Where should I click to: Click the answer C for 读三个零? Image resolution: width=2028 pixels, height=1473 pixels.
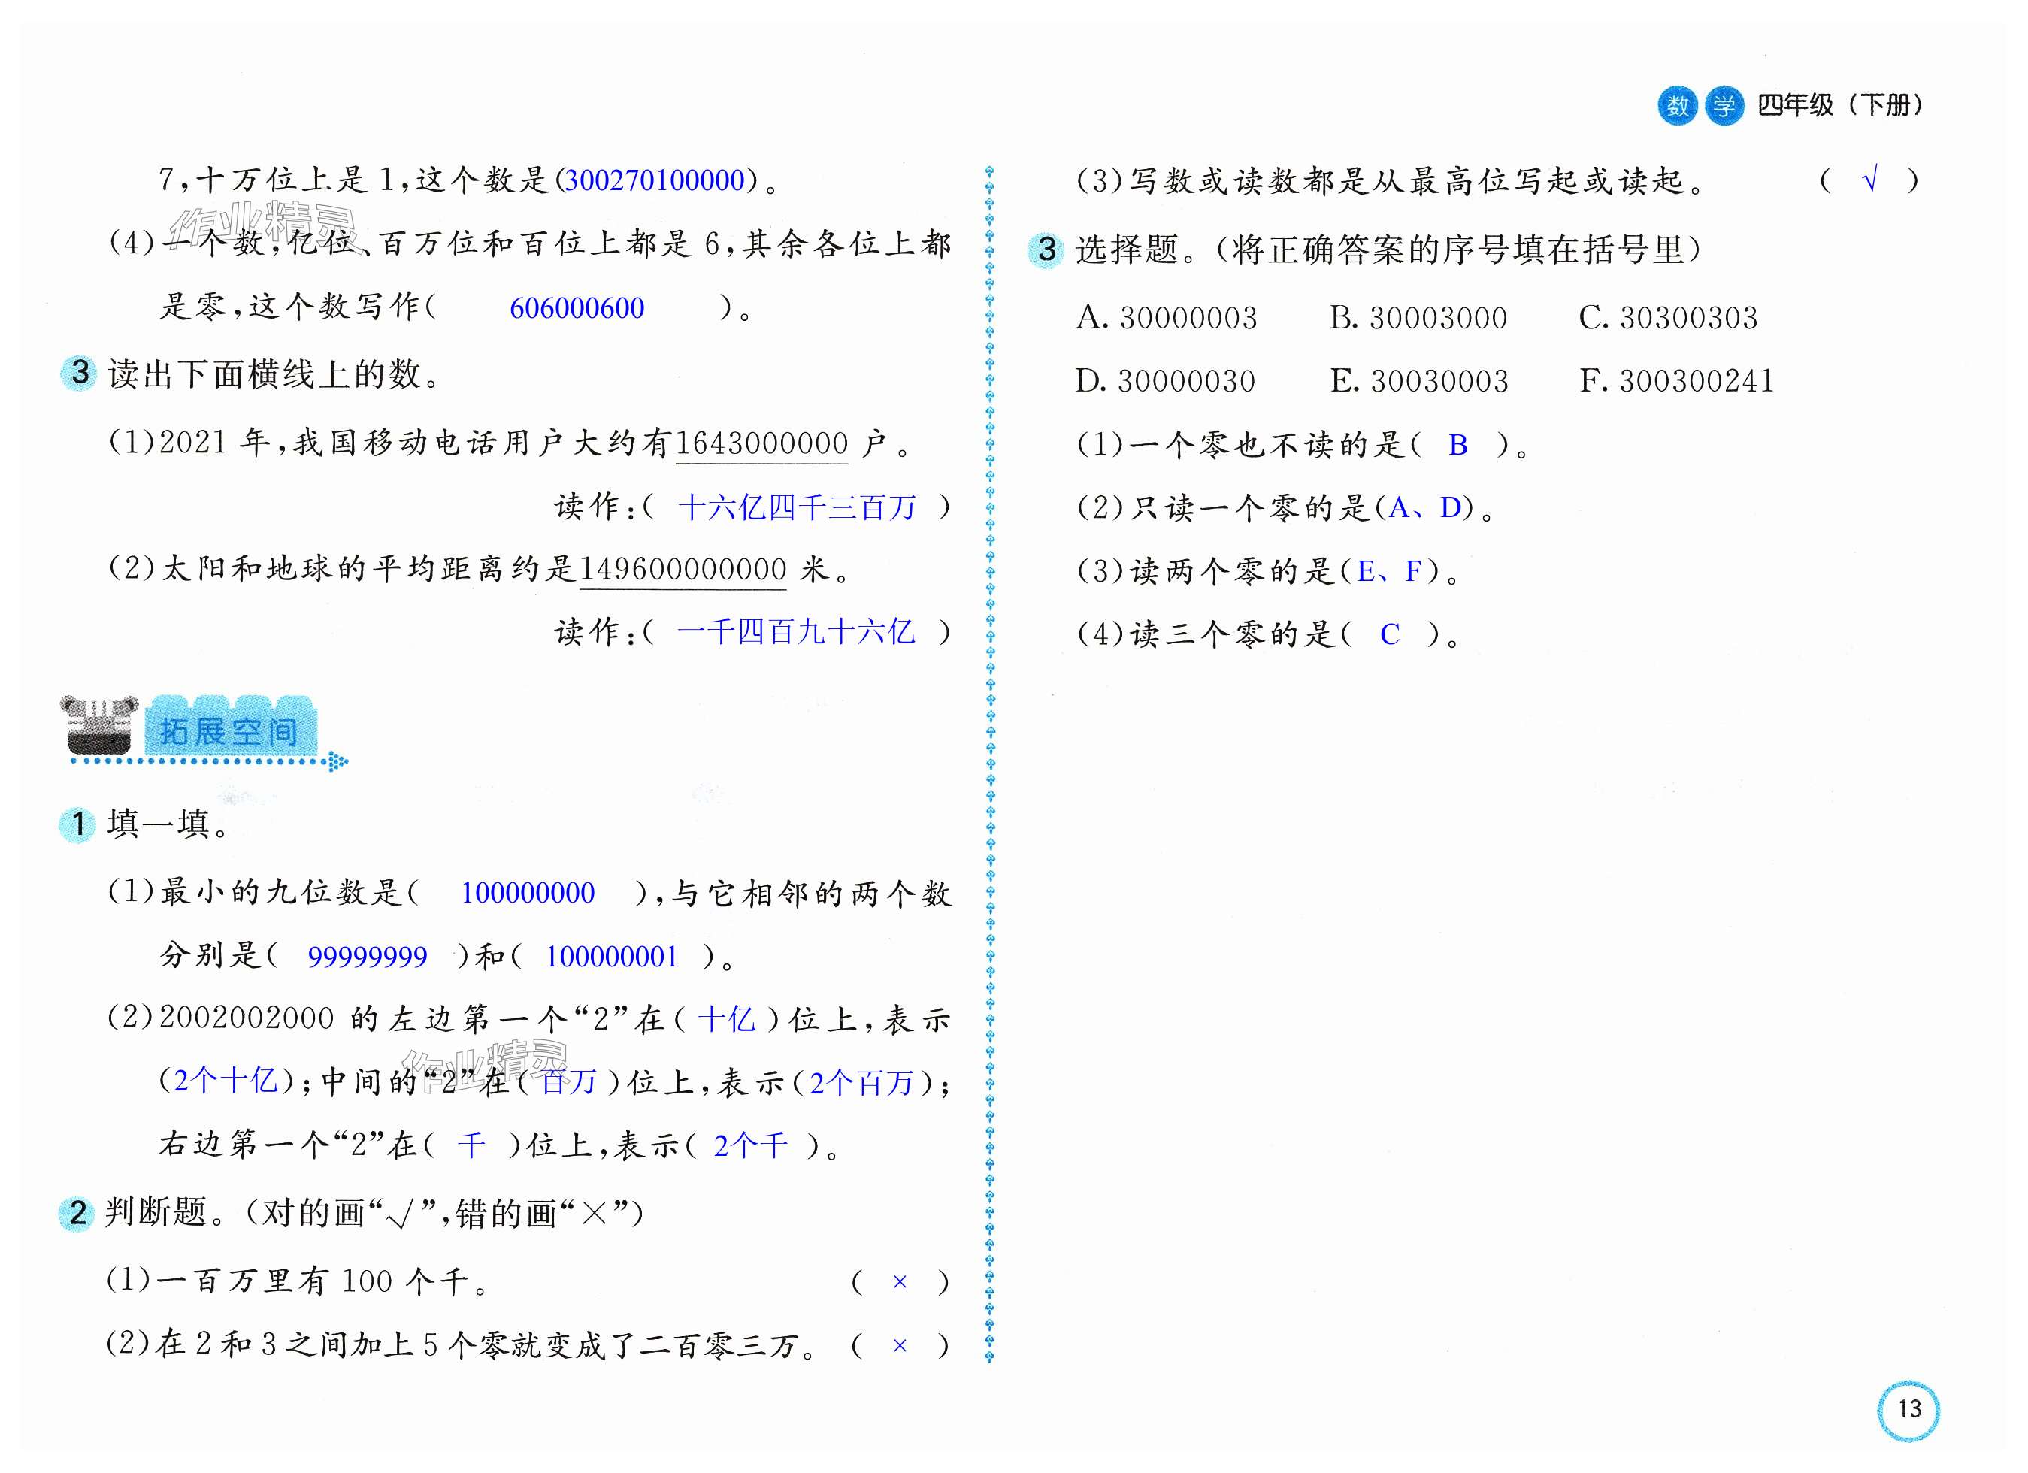pos(1390,634)
